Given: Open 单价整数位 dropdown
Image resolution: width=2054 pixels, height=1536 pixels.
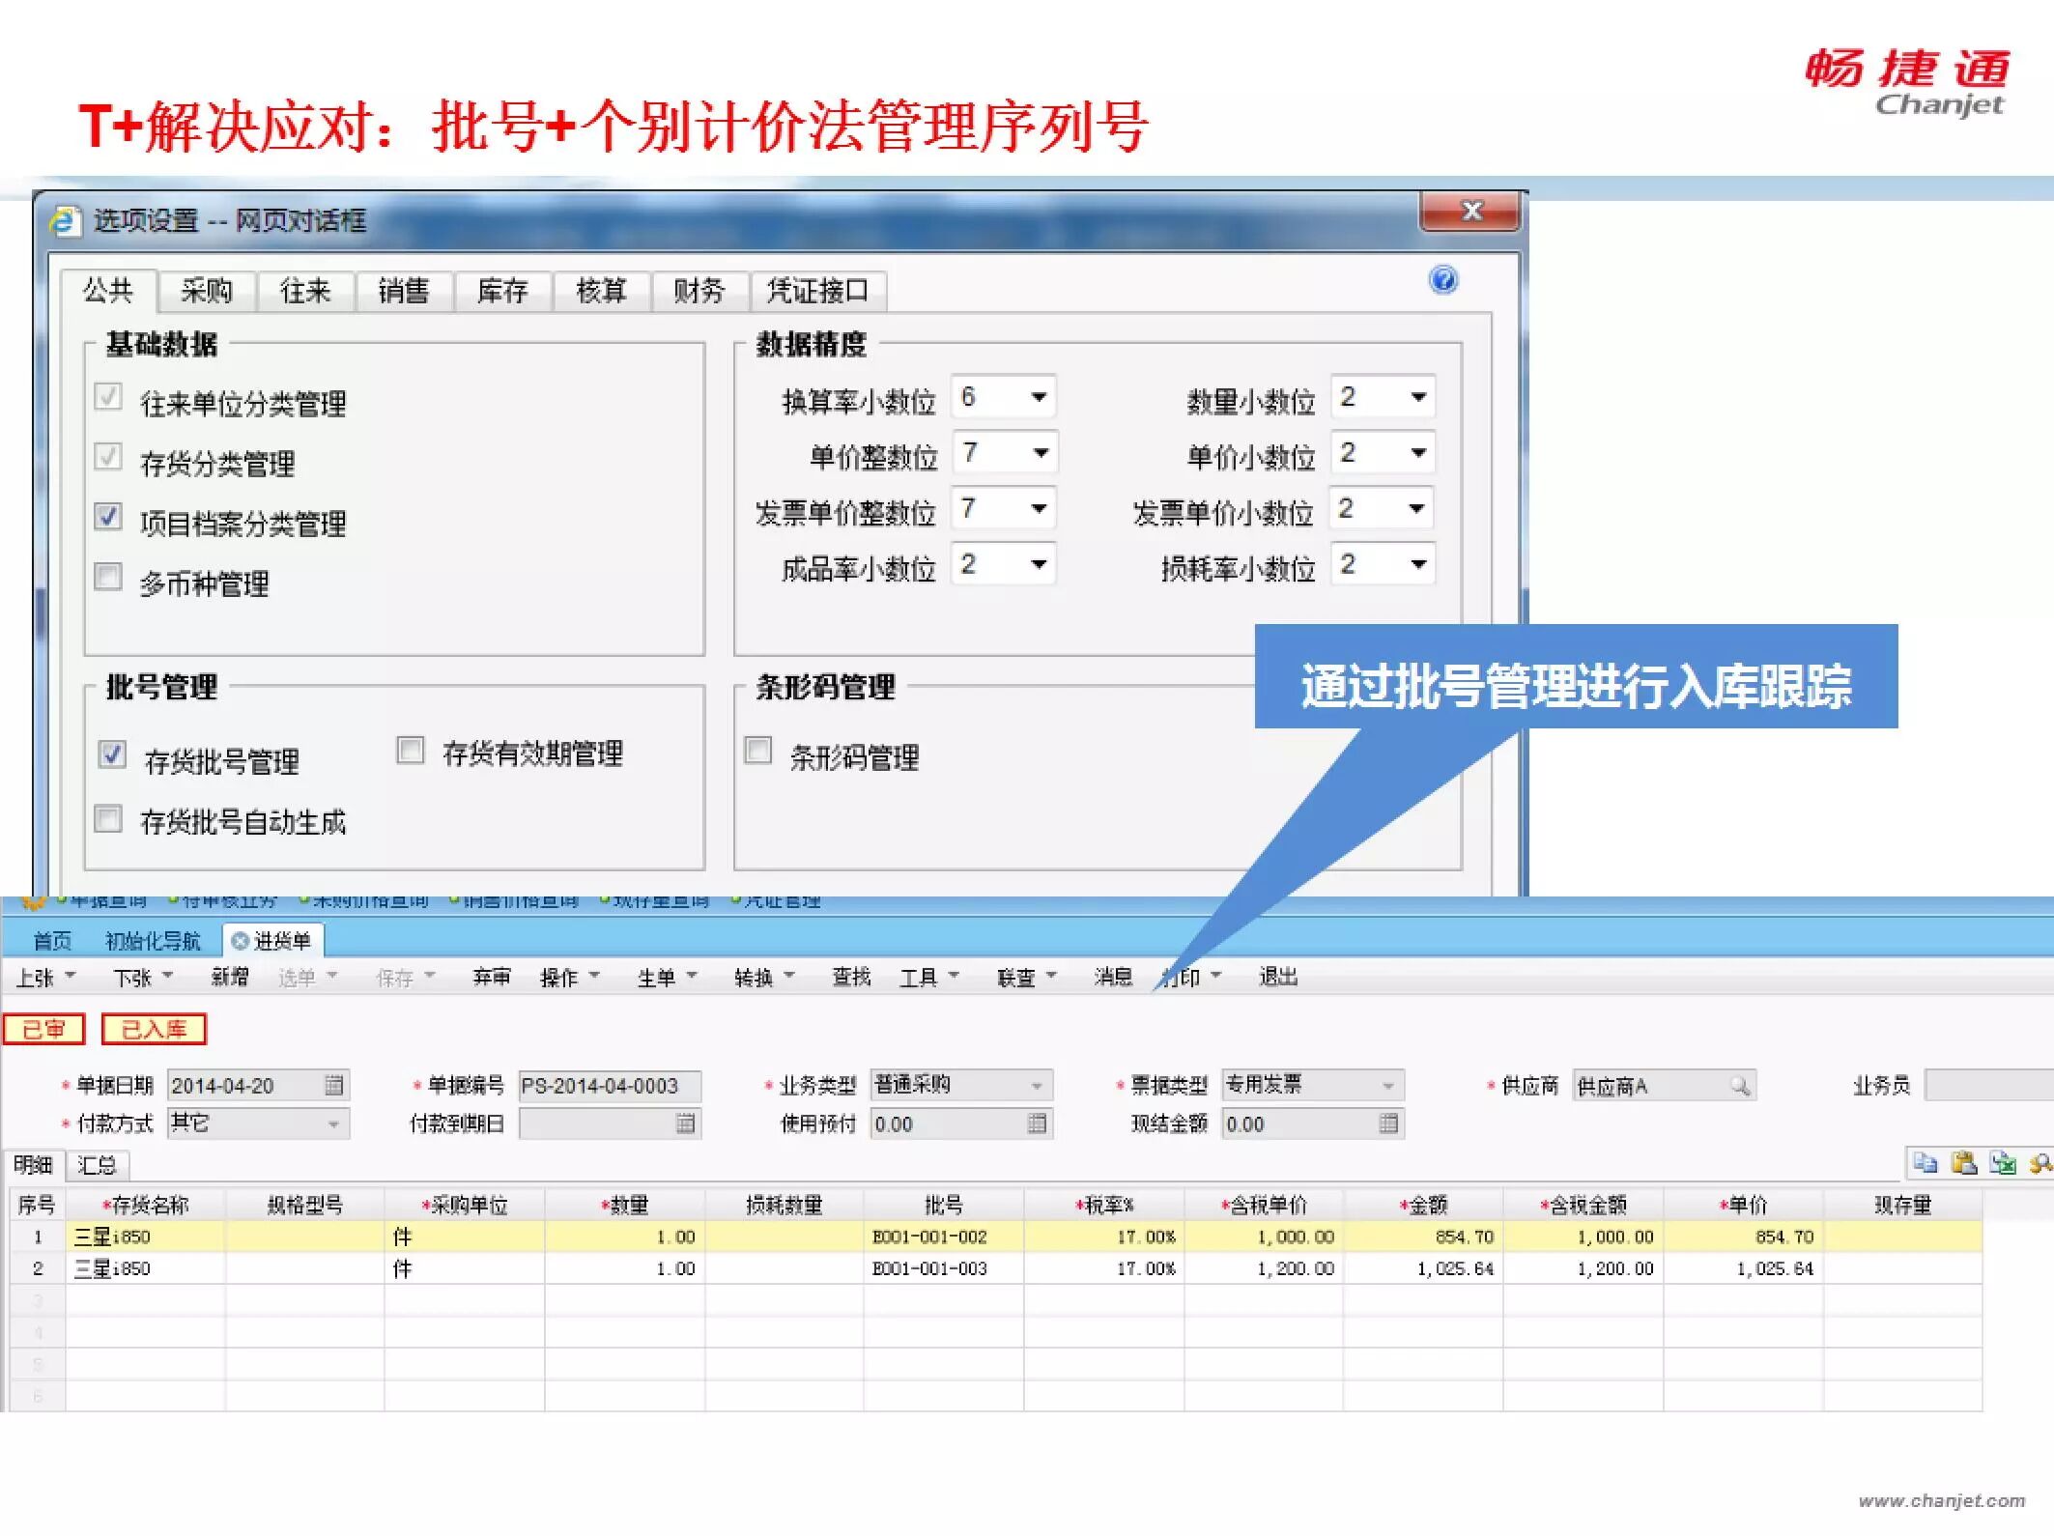Looking at the screenshot, I should click(1005, 453).
